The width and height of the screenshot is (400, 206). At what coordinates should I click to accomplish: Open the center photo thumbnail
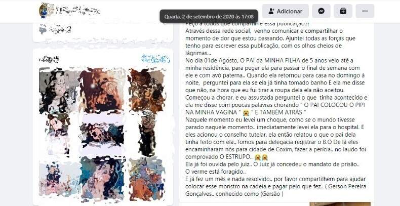click(x=102, y=134)
